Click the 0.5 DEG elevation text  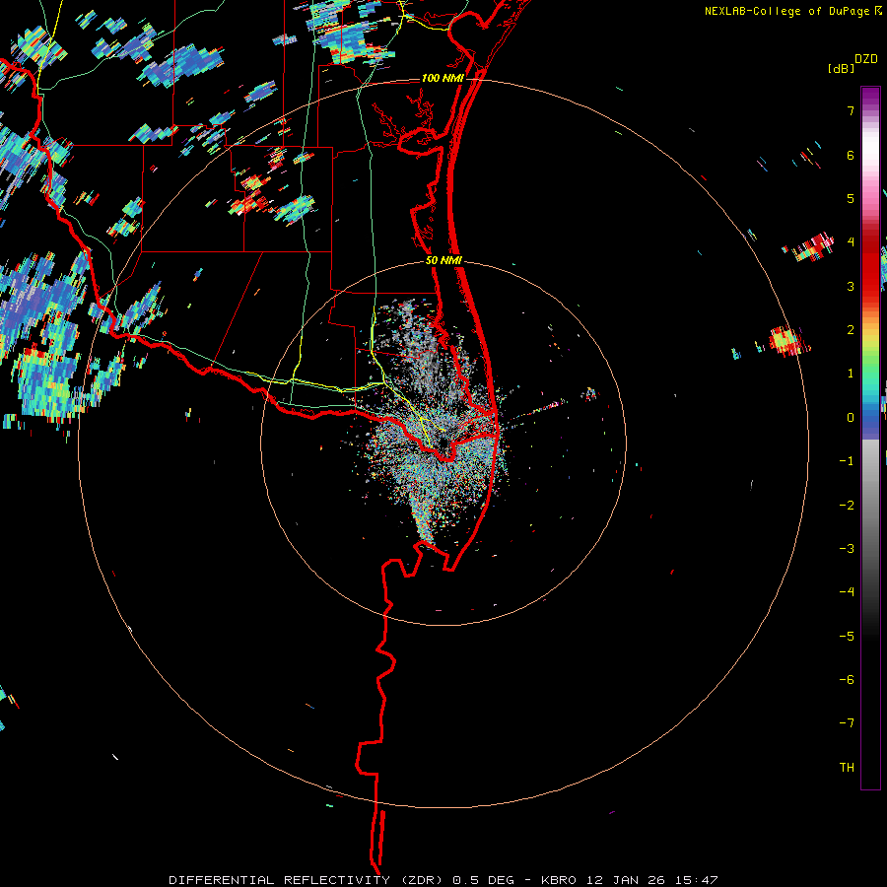coord(484,880)
